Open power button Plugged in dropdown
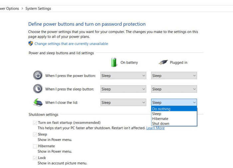233x168 pixels. 174,76
